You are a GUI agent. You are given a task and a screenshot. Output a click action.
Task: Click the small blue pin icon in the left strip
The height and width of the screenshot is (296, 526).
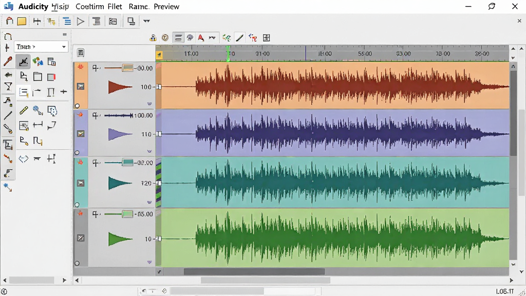(x=8, y=187)
